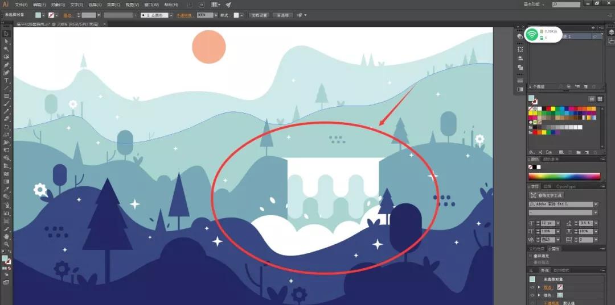The image size is (615, 305).
Task: Click the color spectrum bar in Color panel
Action: pyautogui.click(x=564, y=176)
